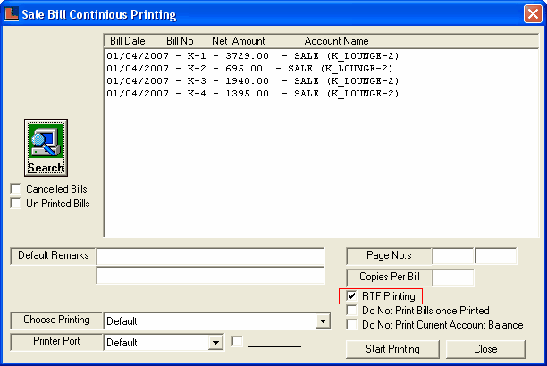The image size is (547, 366).
Task: Click the Account Name column header
Action: tap(336, 41)
